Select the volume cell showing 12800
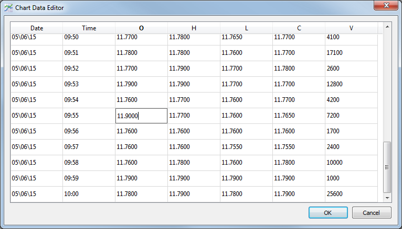 351,84
